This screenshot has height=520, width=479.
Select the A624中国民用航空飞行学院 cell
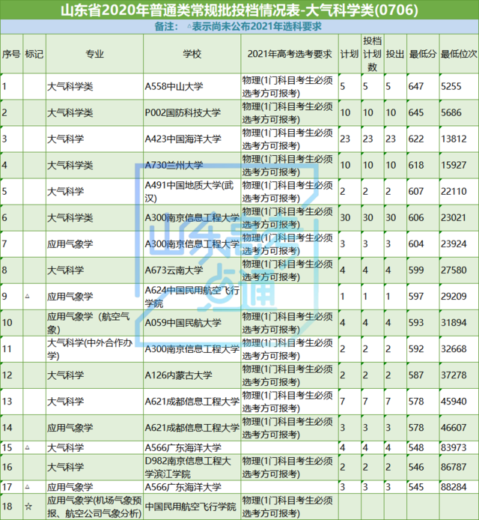point(192,297)
